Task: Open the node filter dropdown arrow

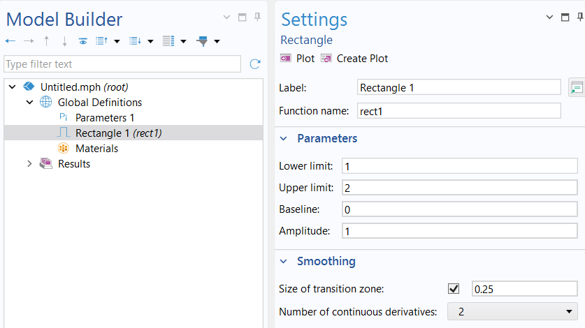Action: (x=217, y=41)
